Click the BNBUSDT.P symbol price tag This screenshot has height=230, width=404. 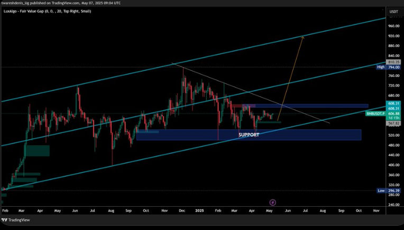click(375, 113)
